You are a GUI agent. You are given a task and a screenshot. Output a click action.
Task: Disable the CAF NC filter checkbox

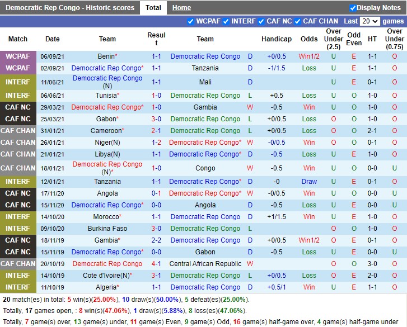click(261, 21)
